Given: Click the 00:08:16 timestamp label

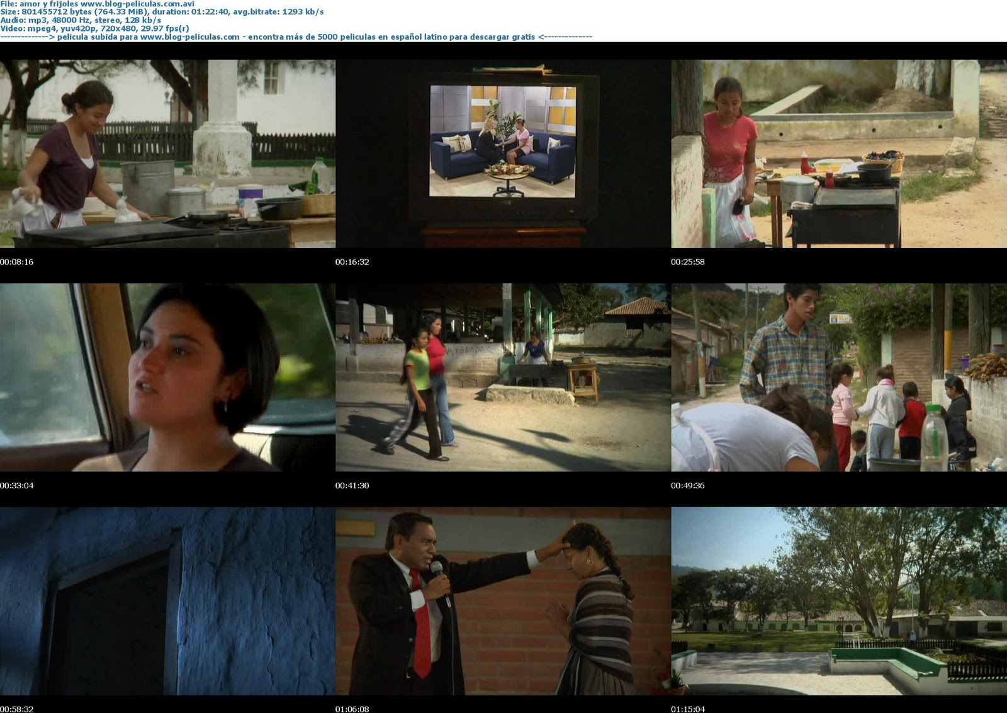Looking at the screenshot, I should (17, 262).
